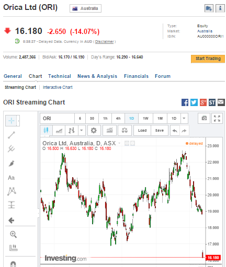
Task: Switch to candlestick chart style
Action: pyautogui.click(x=46, y=130)
